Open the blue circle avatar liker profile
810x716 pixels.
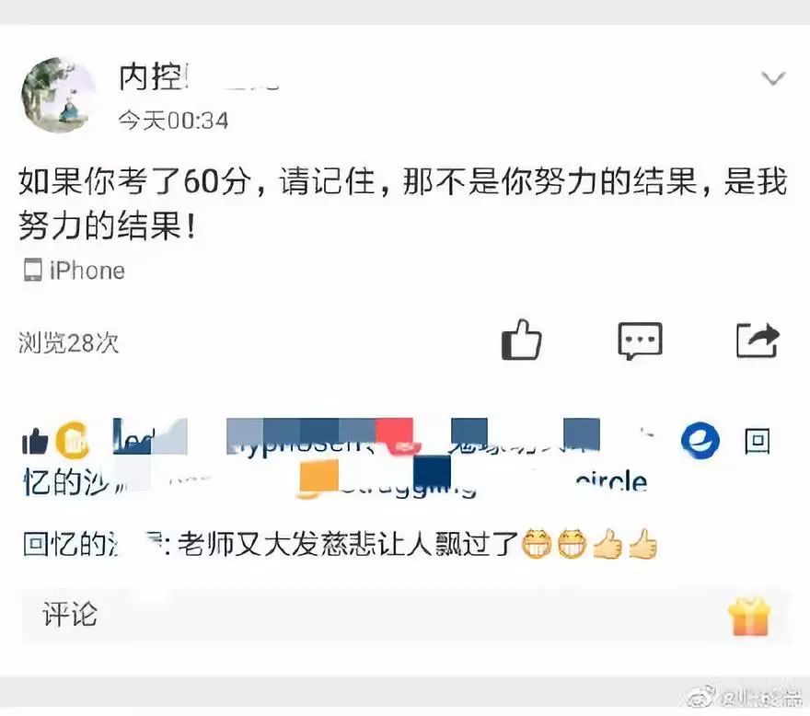pyautogui.click(x=700, y=441)
